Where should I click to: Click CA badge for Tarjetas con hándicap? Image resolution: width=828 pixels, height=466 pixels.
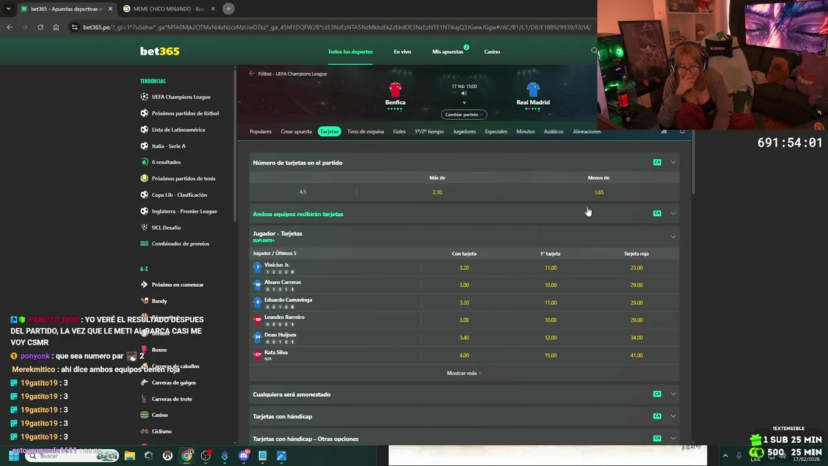657,416
